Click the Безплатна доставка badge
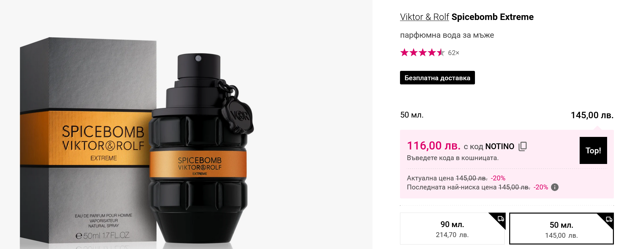The width and height of the screenshot is (621, 249). coord(437,78)
